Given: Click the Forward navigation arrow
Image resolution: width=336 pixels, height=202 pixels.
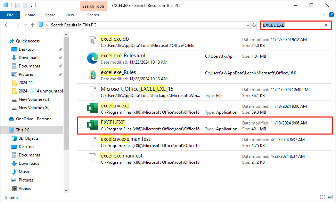Looking at the screenshot, I should [x=17, y=25].
